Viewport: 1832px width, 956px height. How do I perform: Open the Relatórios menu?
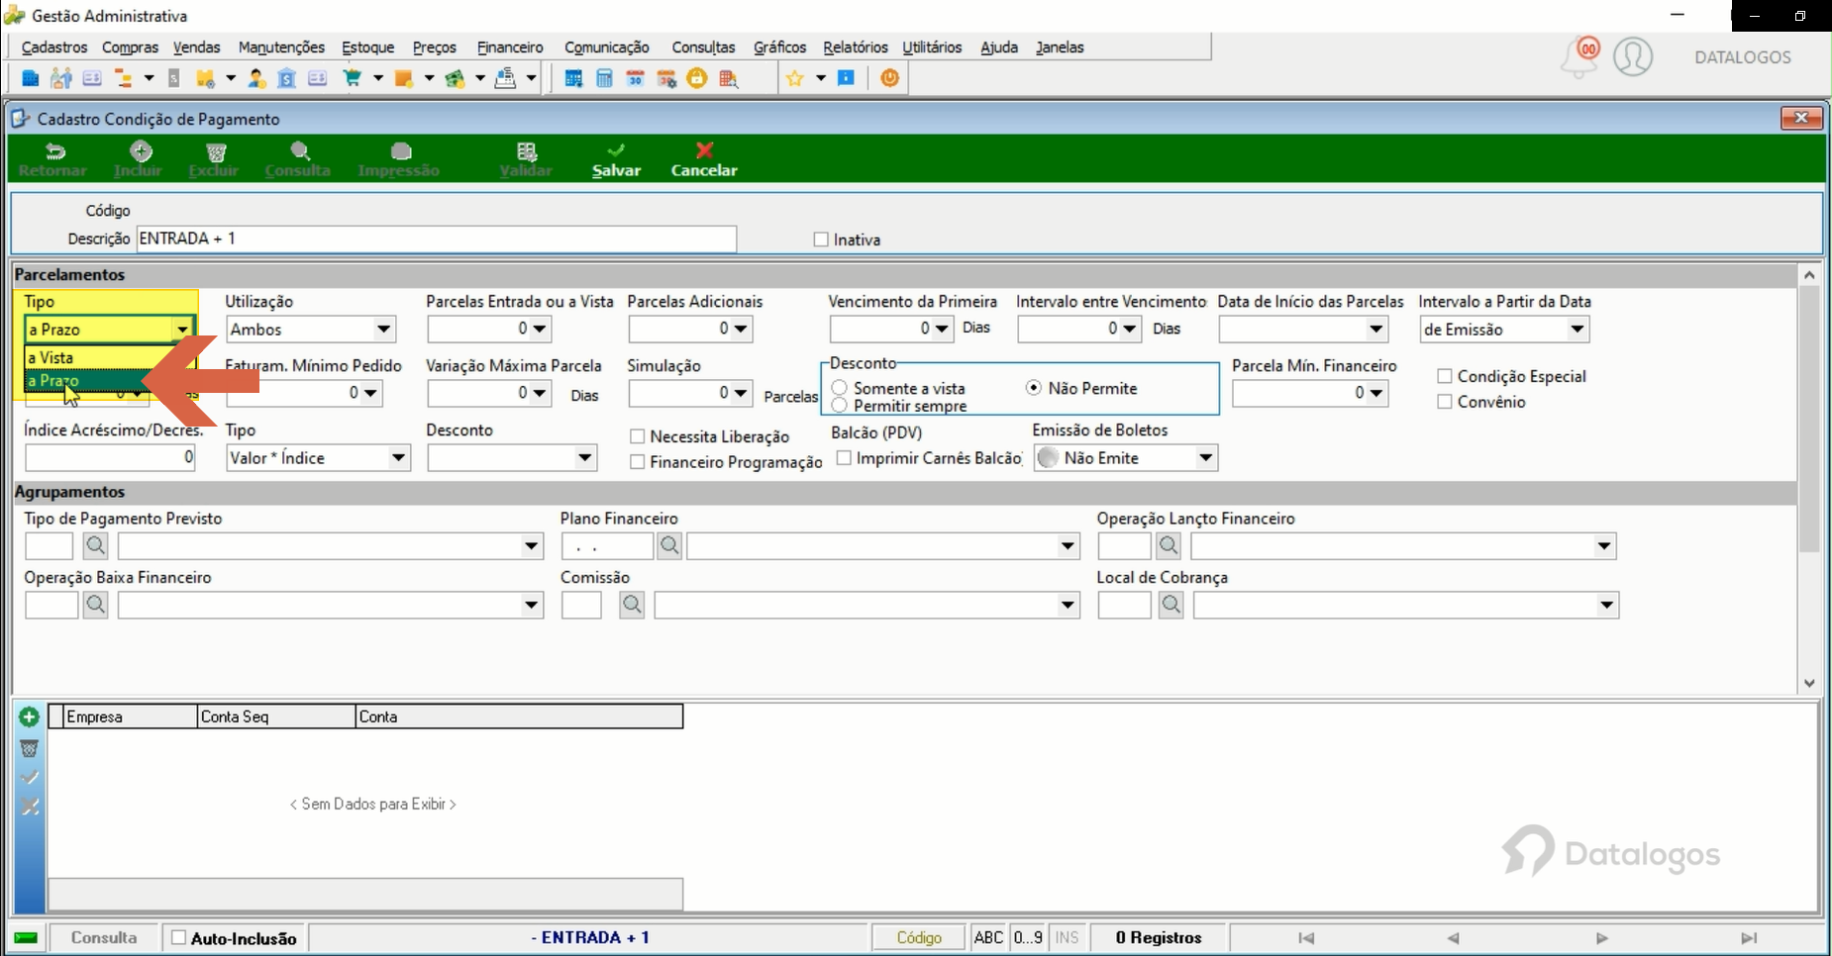(856, 48)
